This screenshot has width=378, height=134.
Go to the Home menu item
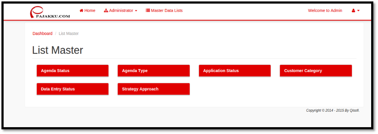click(x=87, y=11)
